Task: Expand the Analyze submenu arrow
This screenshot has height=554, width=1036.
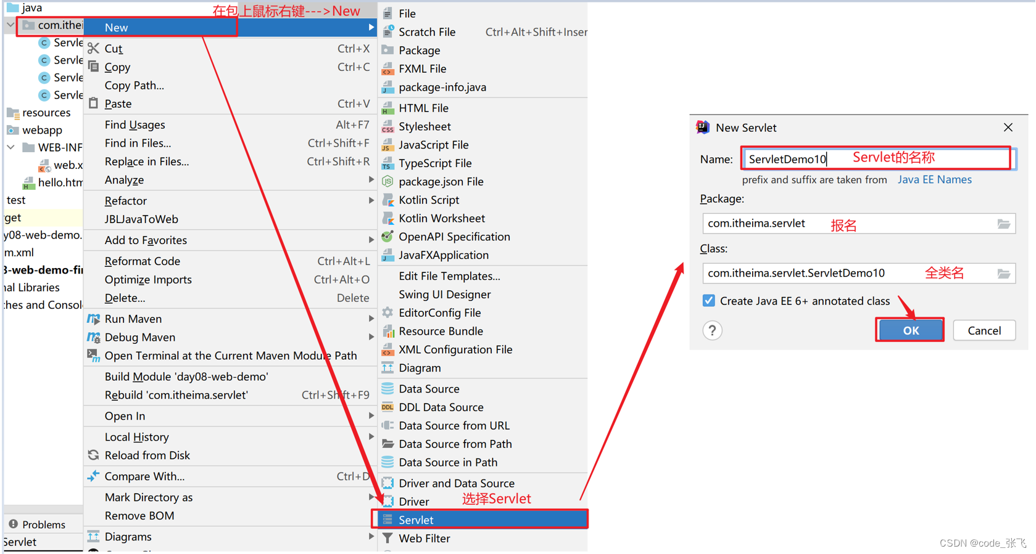Action: pyautogui.click(x=371, y=179)
